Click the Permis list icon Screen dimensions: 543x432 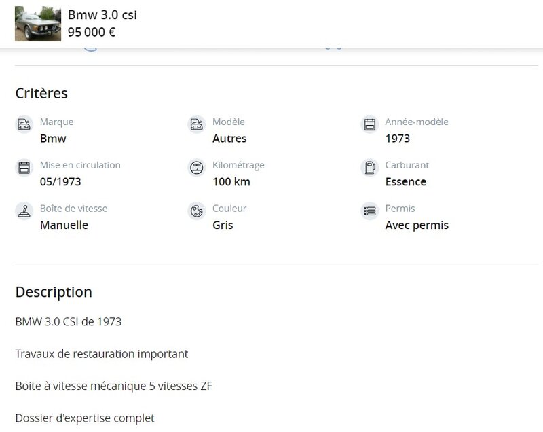coord(369,211)
